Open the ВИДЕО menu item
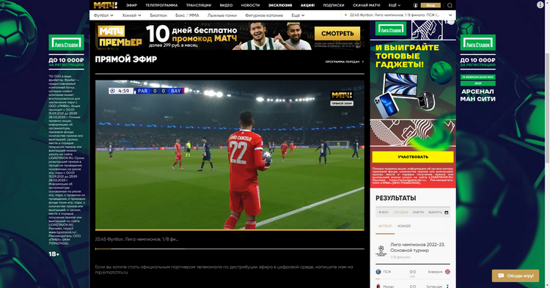Screen dimensions: 550x288 pyautogui.click(x=227, y=5)
